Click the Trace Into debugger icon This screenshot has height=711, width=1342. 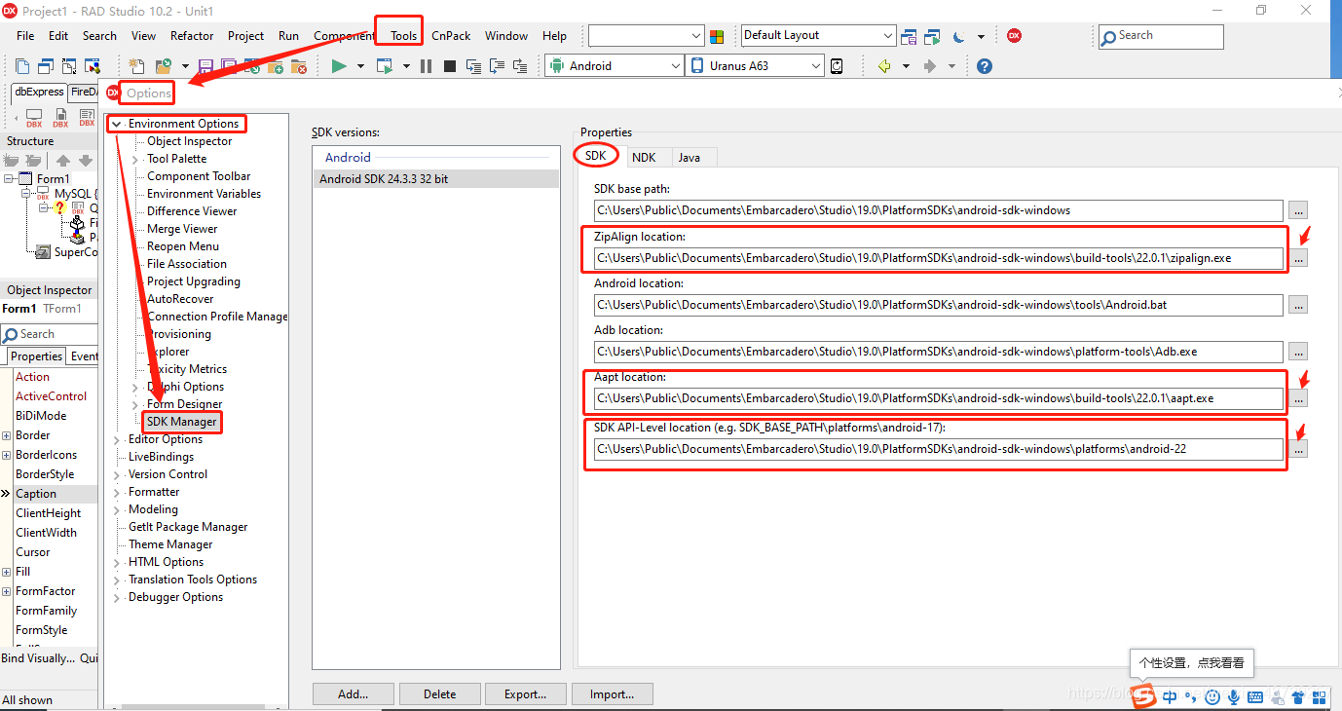click(x=473, y=66)
